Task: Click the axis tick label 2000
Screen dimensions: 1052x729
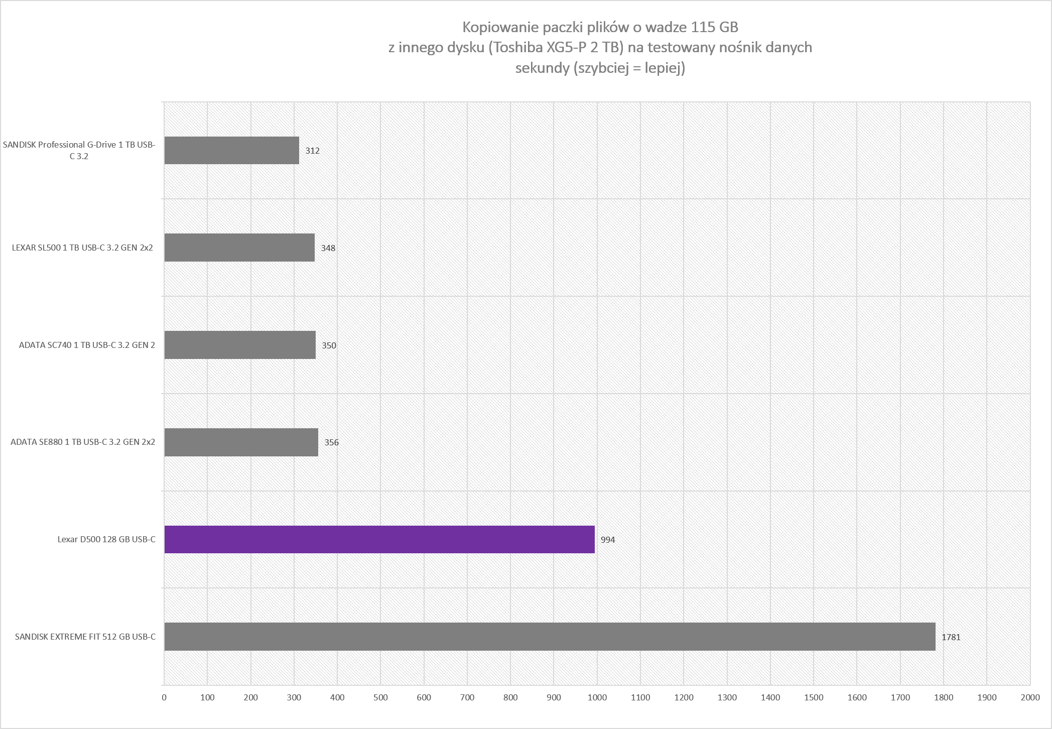Action: [x=1030, y=697]
